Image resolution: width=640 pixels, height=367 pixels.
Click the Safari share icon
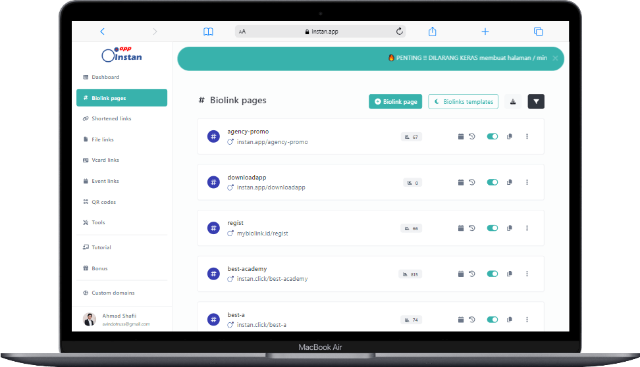(x=433, y=31)
